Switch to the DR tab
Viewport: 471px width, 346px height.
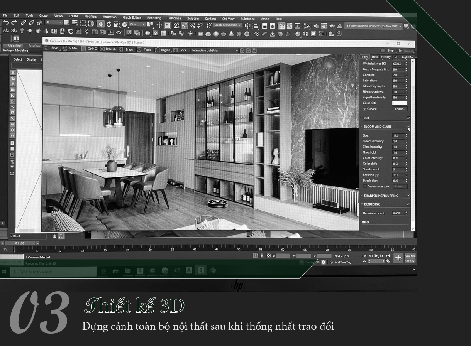pos(396,57)
